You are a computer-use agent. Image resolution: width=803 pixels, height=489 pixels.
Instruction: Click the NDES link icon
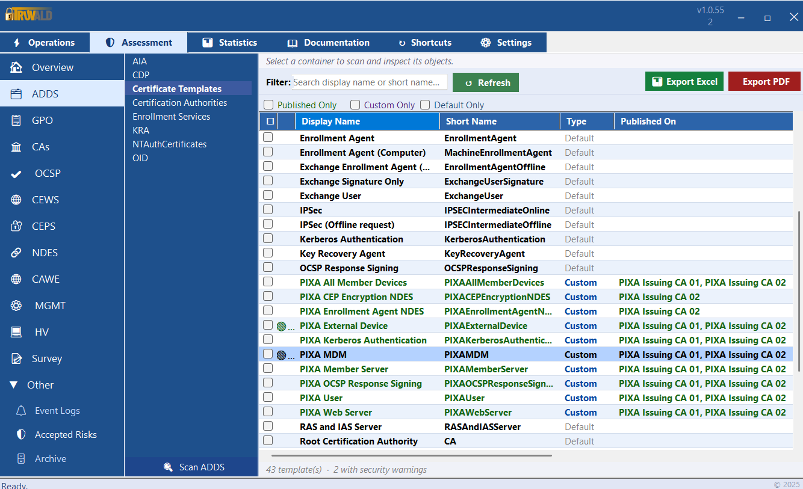coord(16,253)
